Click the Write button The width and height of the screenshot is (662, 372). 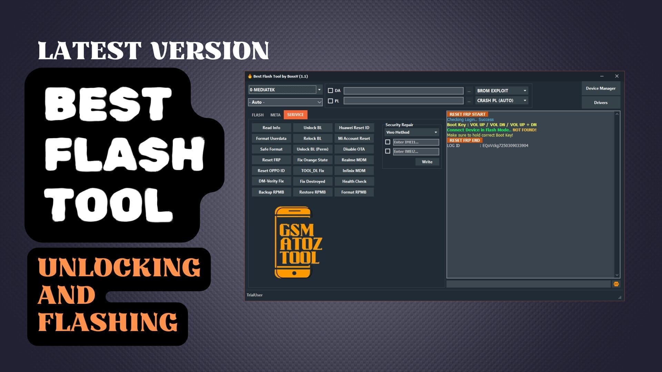[427, 161]
